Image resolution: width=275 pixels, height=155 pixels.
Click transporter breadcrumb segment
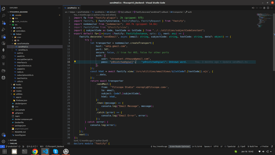(x=177, y=12)
